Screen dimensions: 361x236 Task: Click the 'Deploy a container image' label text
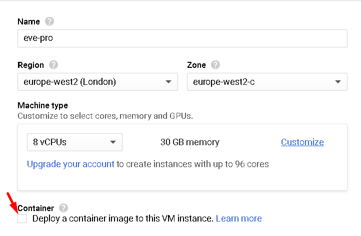click(x=123, y=219)
